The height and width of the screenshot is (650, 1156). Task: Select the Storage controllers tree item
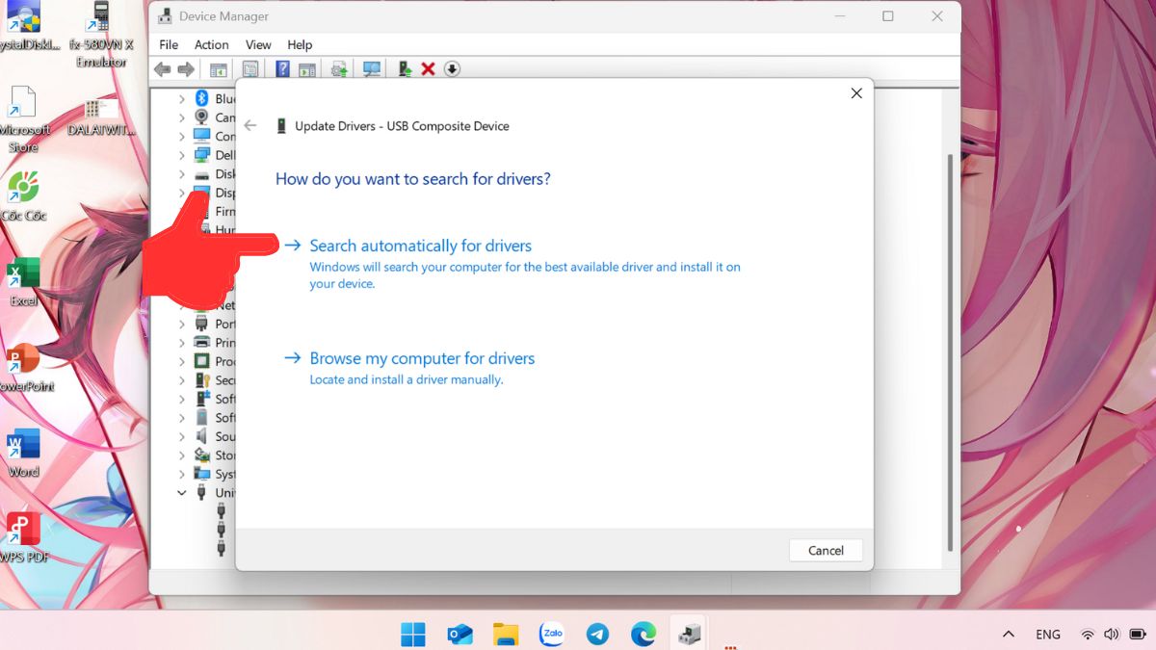(214, 455)
